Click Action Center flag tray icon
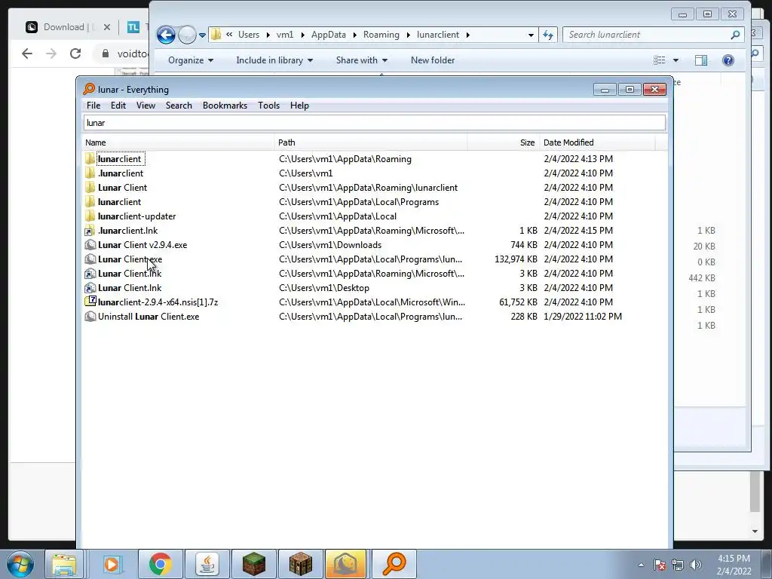 pyautogui.click(x=660, y=565)
